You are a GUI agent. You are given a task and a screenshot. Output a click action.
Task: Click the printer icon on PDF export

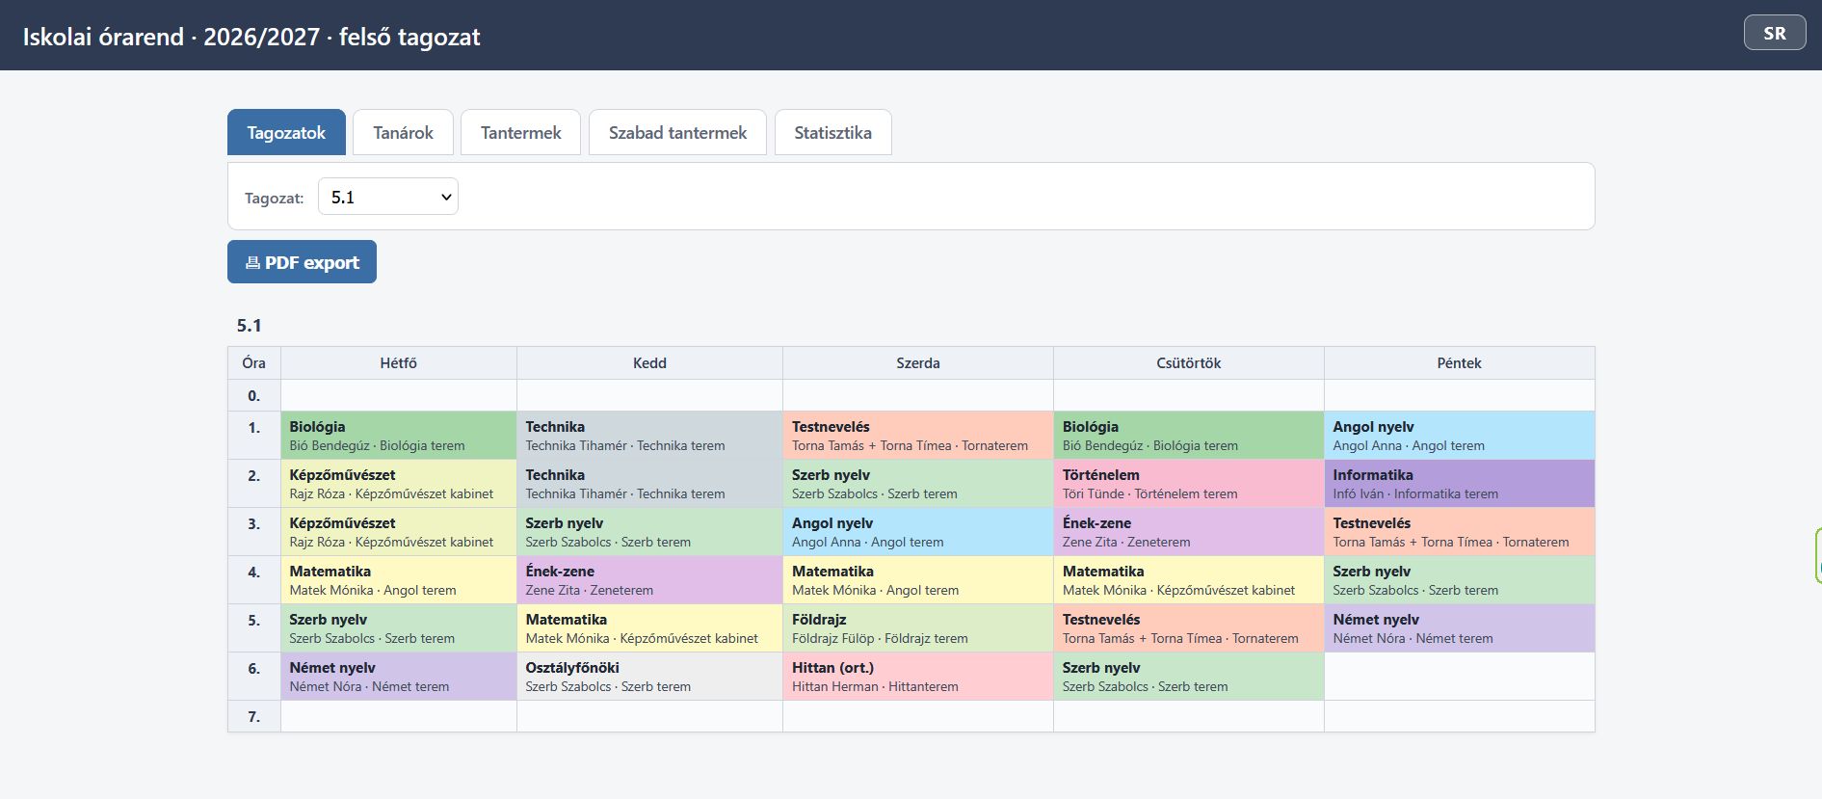coord(252,262)
